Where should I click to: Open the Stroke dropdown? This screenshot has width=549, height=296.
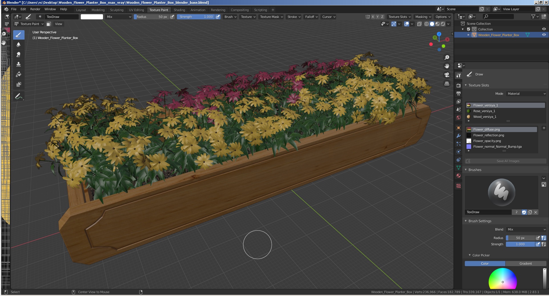pos(294,17)
